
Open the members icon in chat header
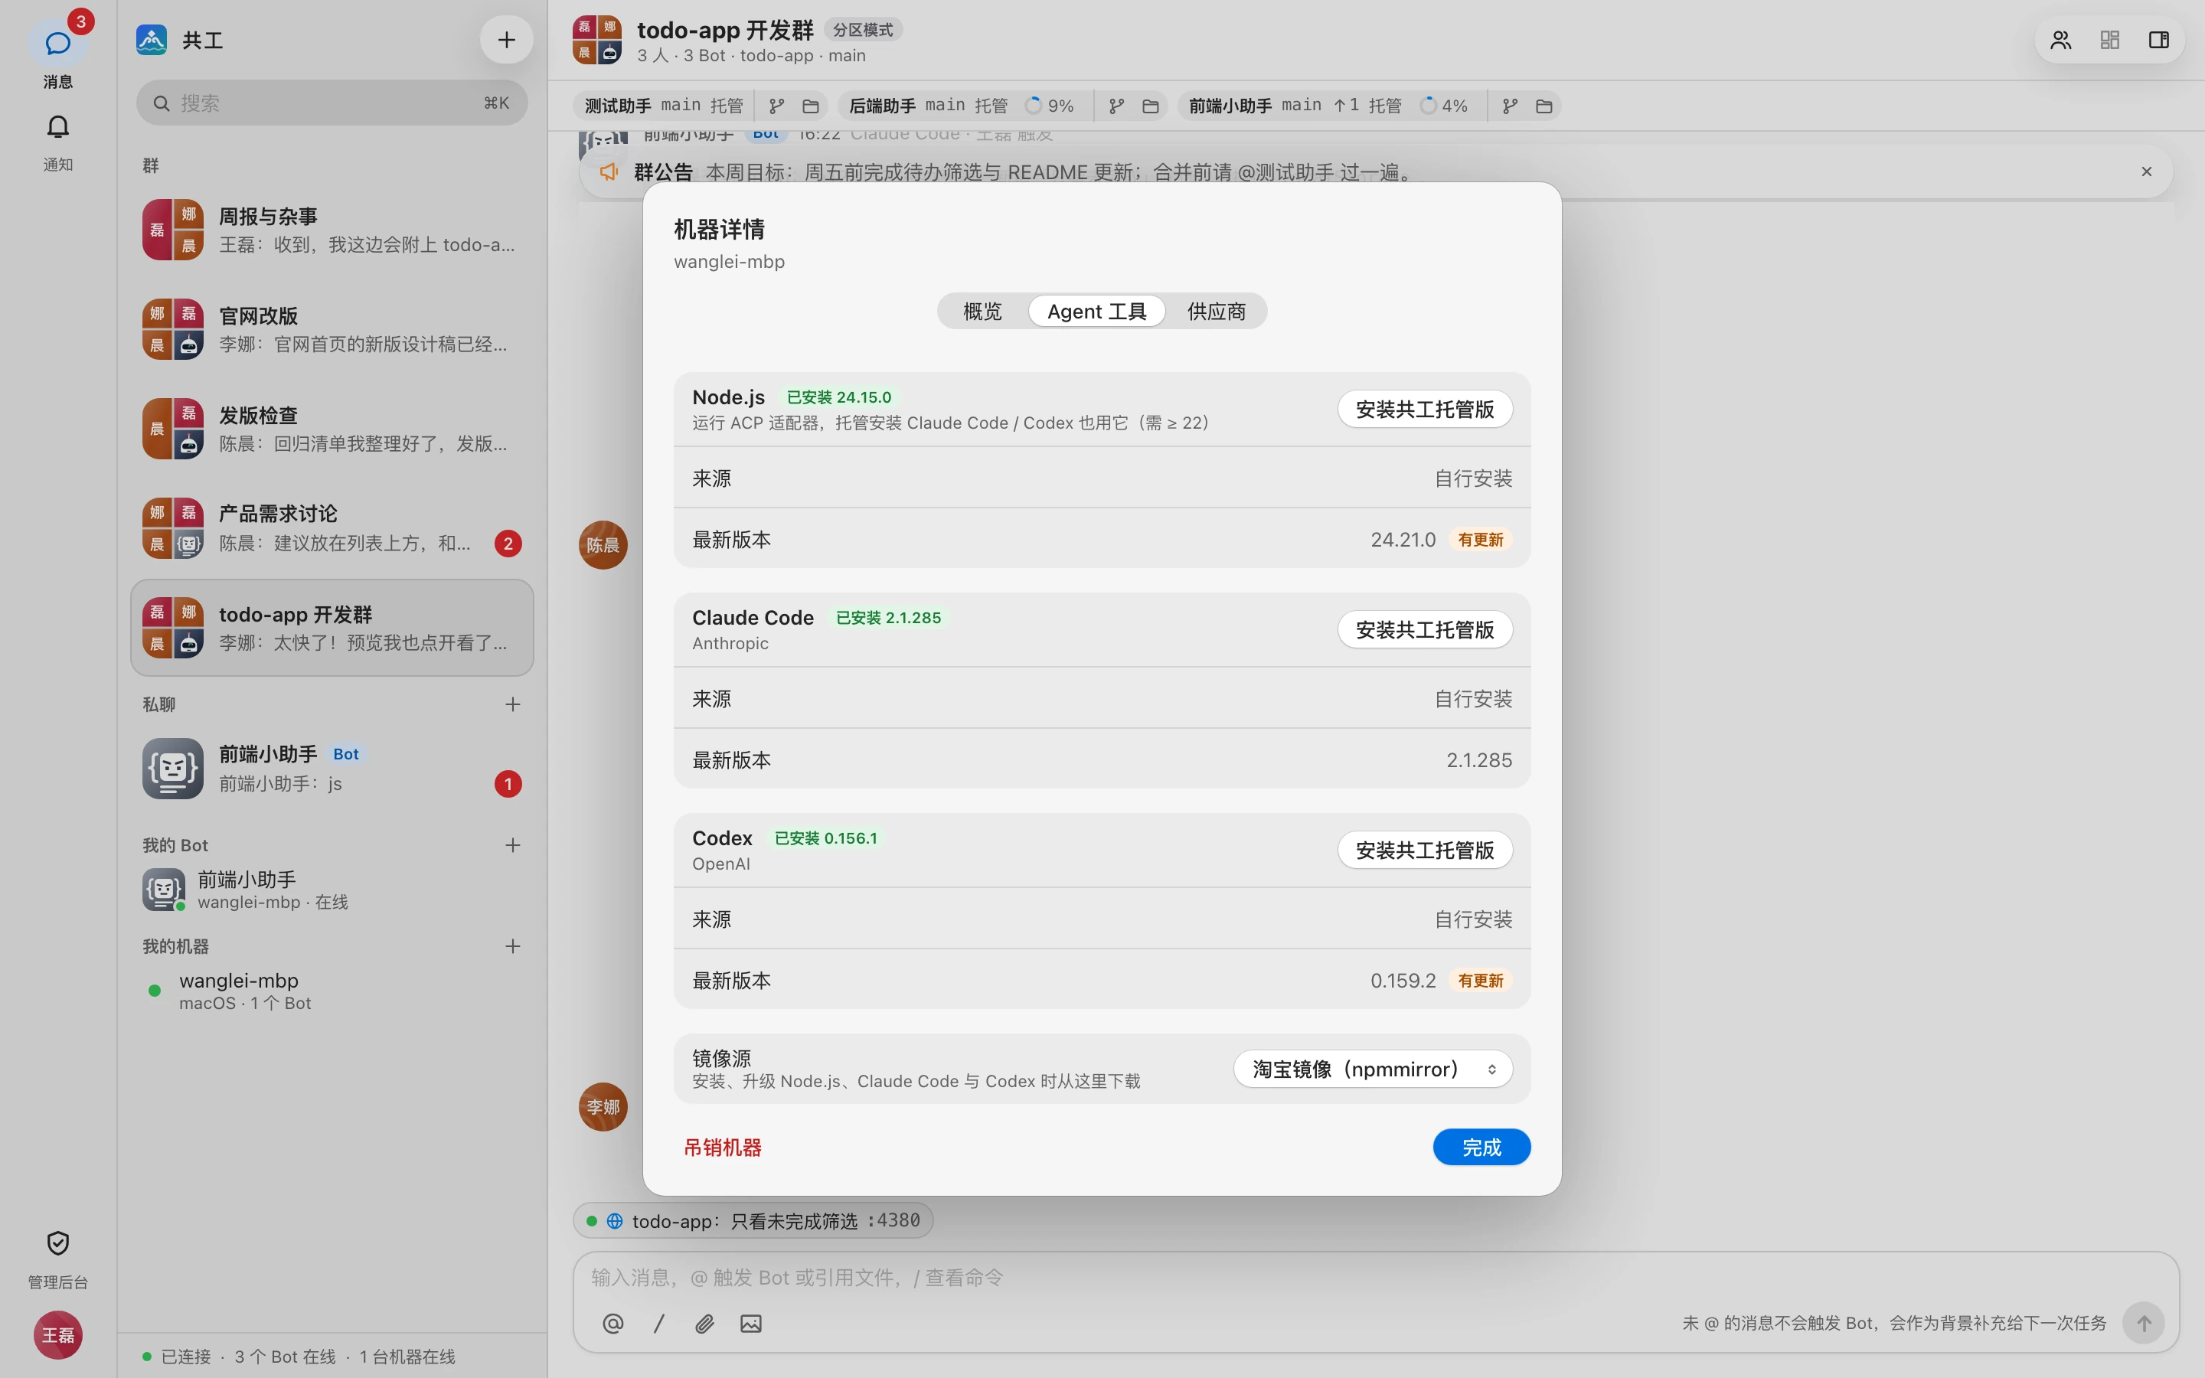tap(2061, 39)
